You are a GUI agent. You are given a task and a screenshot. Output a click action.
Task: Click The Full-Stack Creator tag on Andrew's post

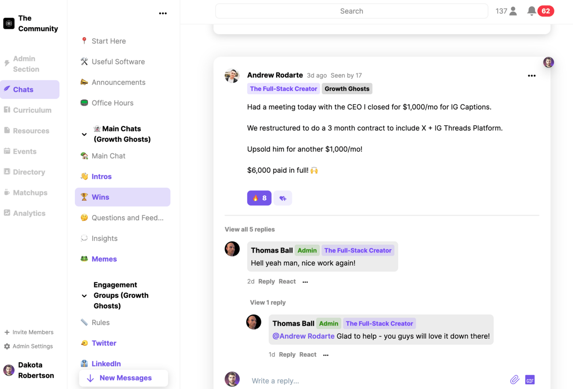(x=283, y=89)
